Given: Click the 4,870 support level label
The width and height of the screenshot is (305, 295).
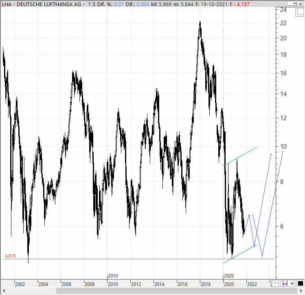Looking at the screenshot, I should [x=10, y=256].
